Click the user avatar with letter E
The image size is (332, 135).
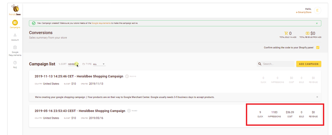pyautogui.click(x=317, y=11)
